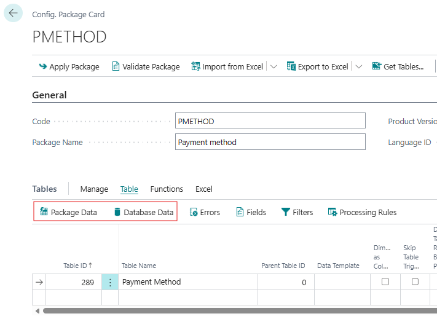Click the Validate Package icon
Viewport: 437px width, 335px height.
[x=116, y=66]
